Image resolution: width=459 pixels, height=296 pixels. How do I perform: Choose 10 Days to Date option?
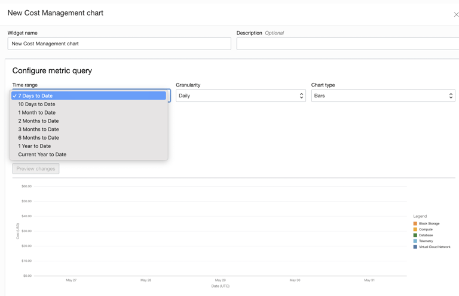36,104
